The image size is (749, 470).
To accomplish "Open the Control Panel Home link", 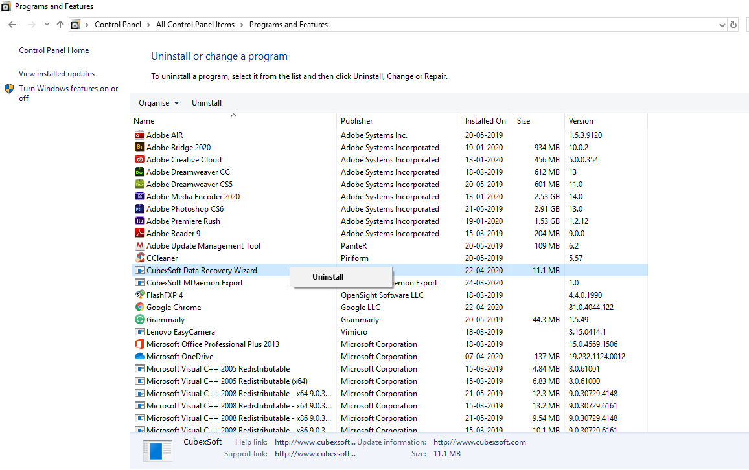I will 54,50.
